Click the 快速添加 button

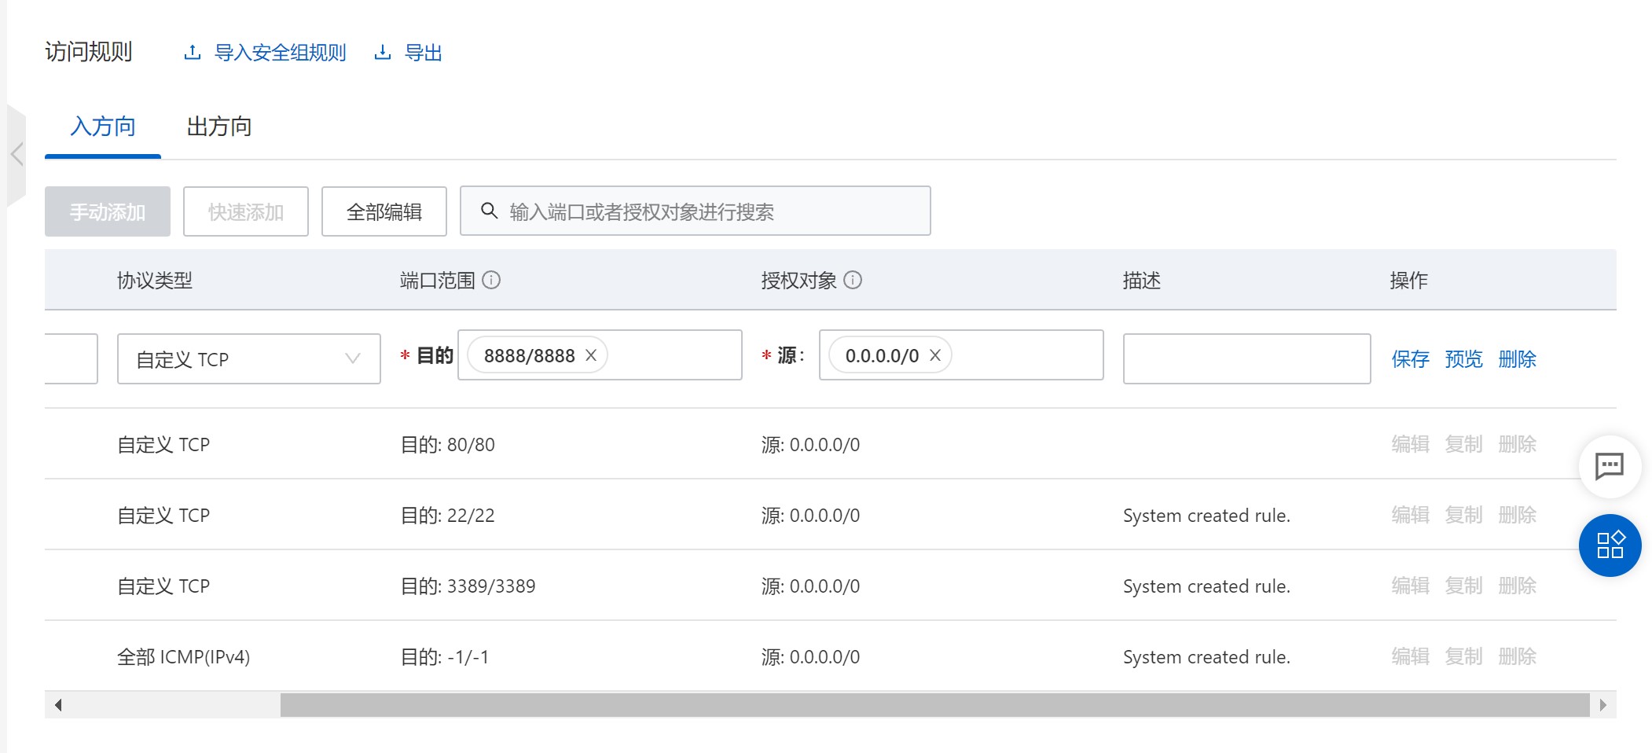246,211
